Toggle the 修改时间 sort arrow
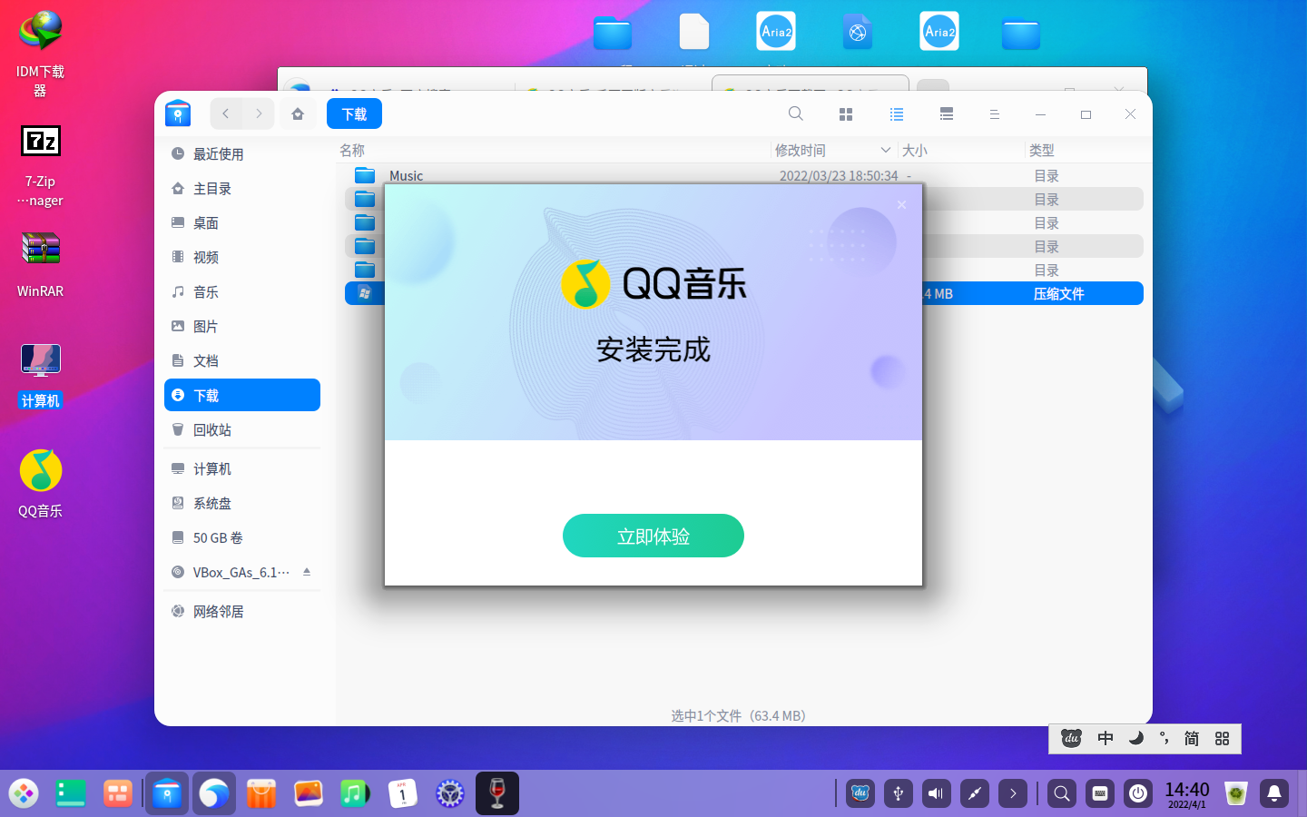This screenshot has width=1307, height=817. [x=885, y=150]
